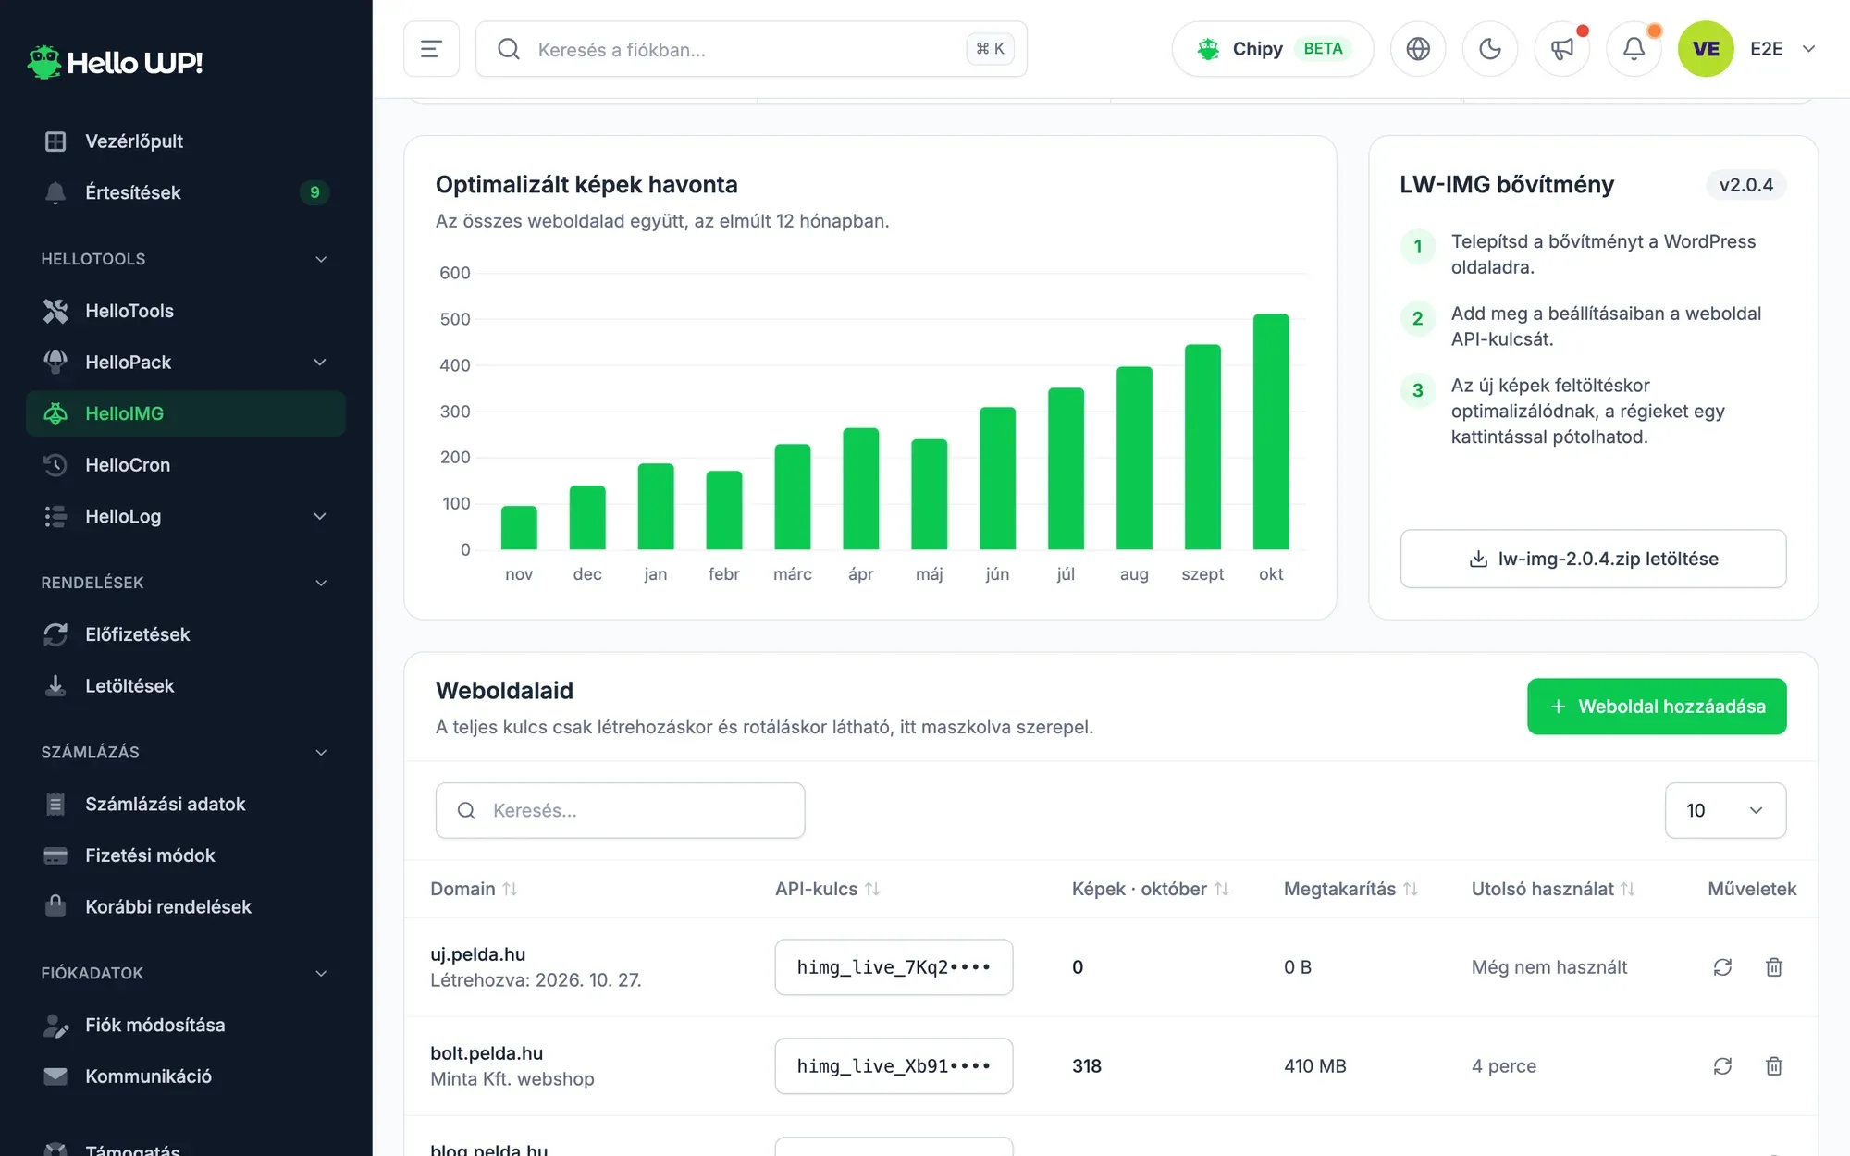Open Chipy BETA assistant

[1273, 49]
